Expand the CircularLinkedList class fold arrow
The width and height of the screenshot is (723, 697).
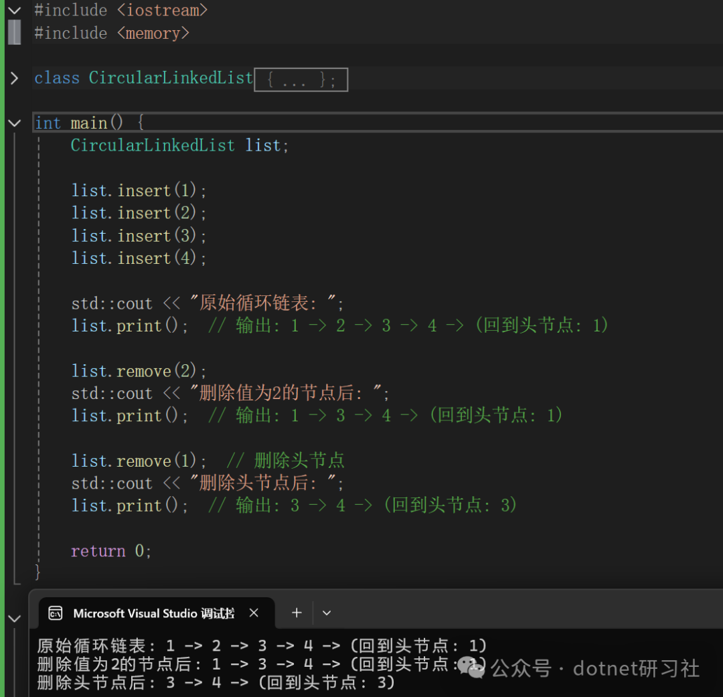pyautogui.click(x=14, y=78)
